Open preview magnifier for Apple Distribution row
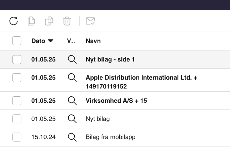 tap(72, 77)
